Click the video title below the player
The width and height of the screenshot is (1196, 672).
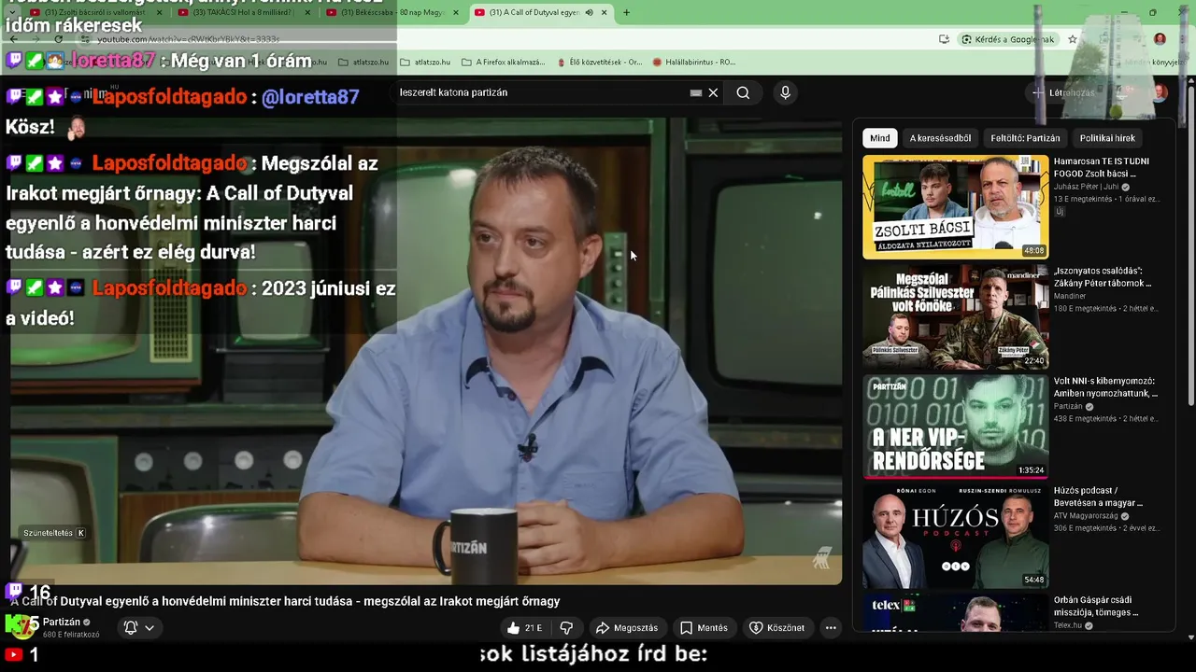[x=285, y=601]
